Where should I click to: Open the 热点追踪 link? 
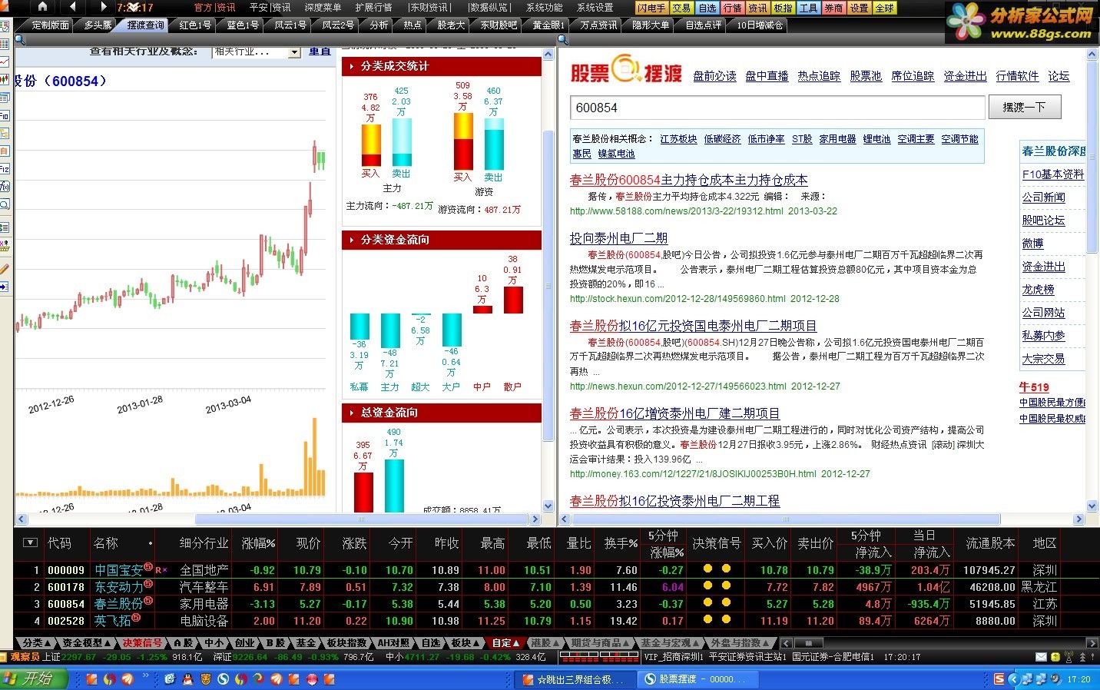[819, 76]
